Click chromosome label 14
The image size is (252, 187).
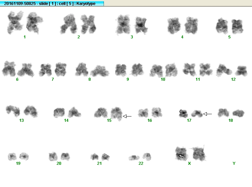click(x=66, y=120)
